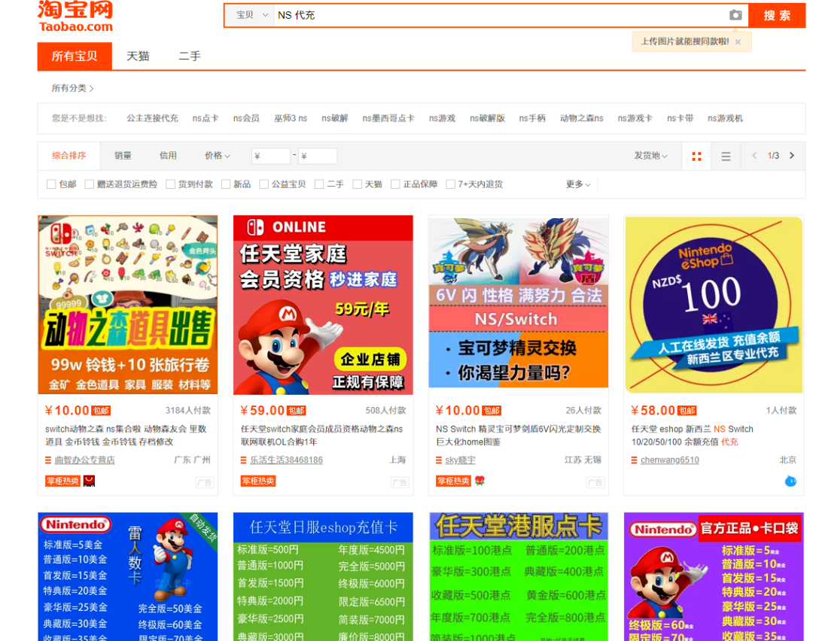The image size is (813, 641).
Task: Check the 赠送退货运费险 checkbox
Action: (x=89, y=184)
